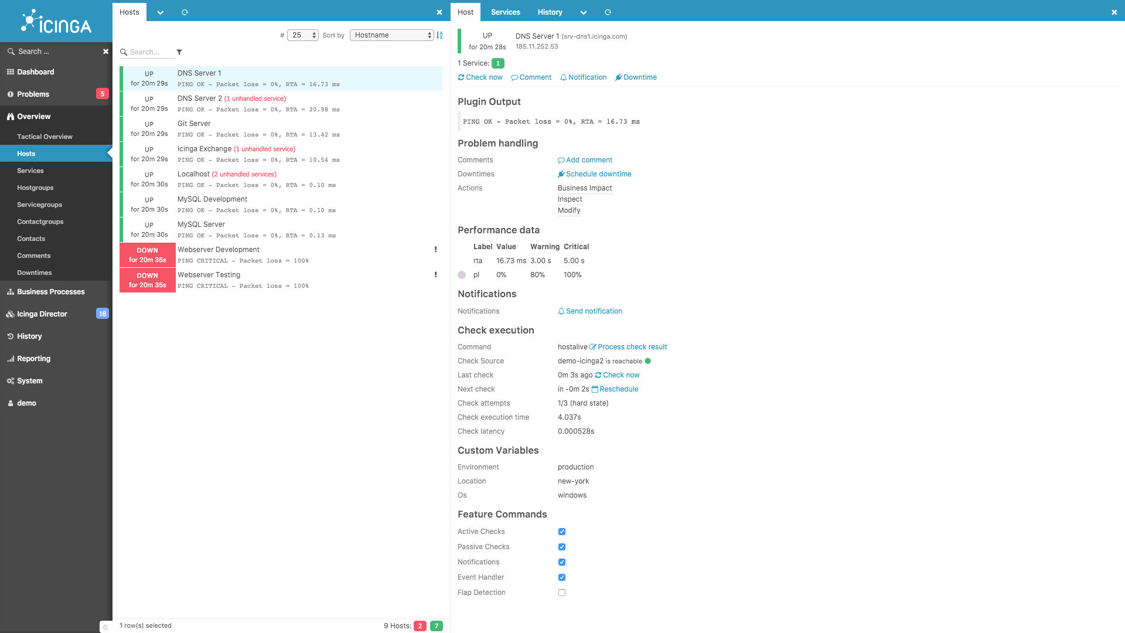Click Check now beside Last check
The height and width of the screenshot is (633, 1125).
pyautogui.click(x=617, y=375)
